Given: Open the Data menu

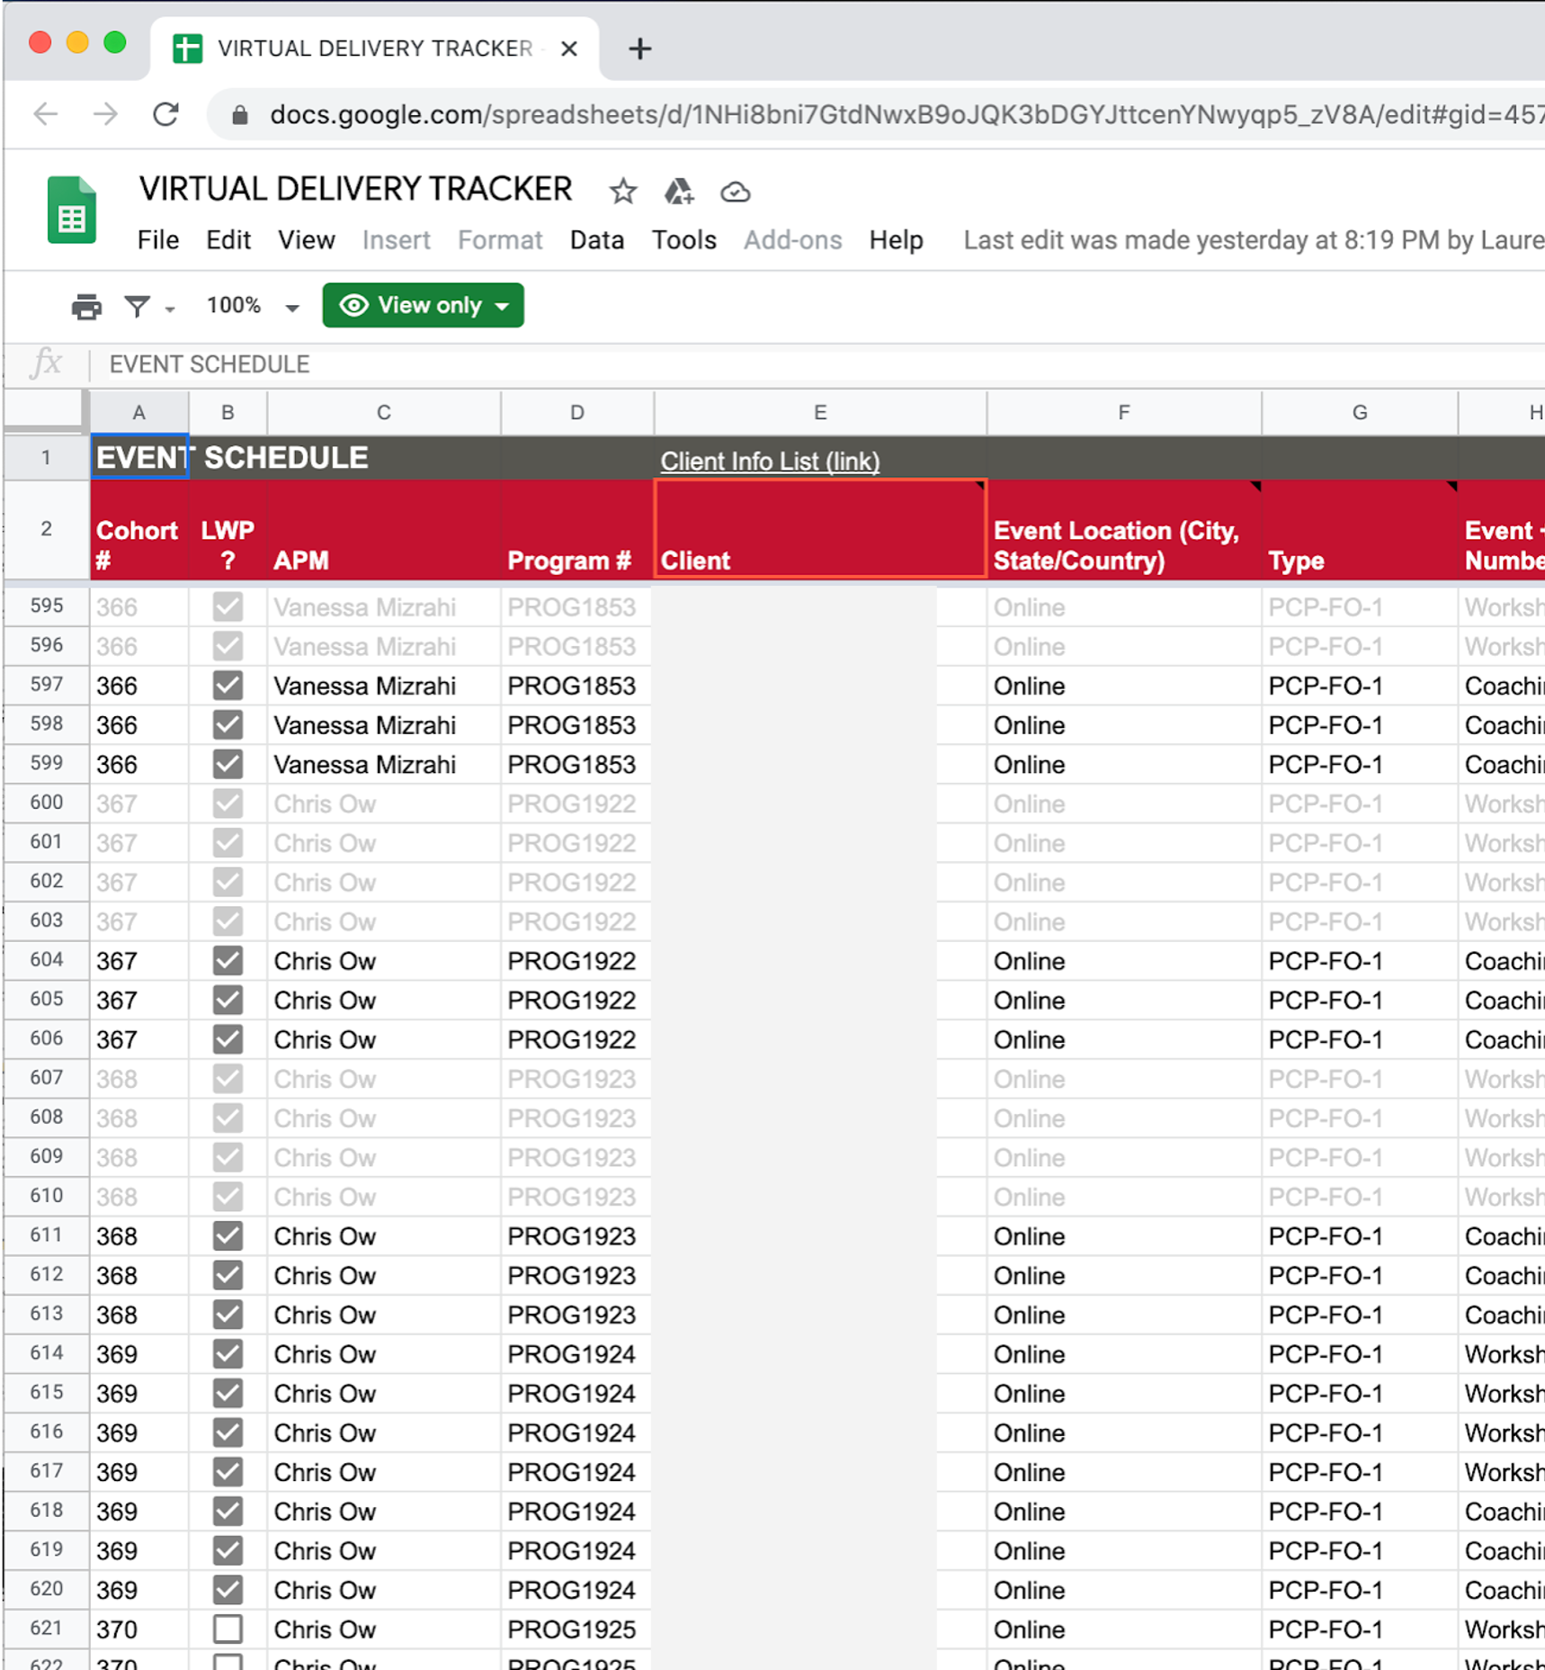Looking at the screenshot, I should [x=596, y=240].
